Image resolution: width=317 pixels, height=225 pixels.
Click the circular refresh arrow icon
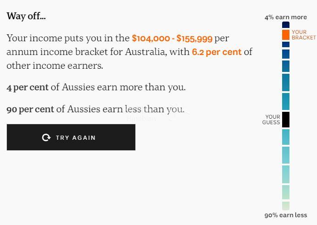click(x=46, y=137)
